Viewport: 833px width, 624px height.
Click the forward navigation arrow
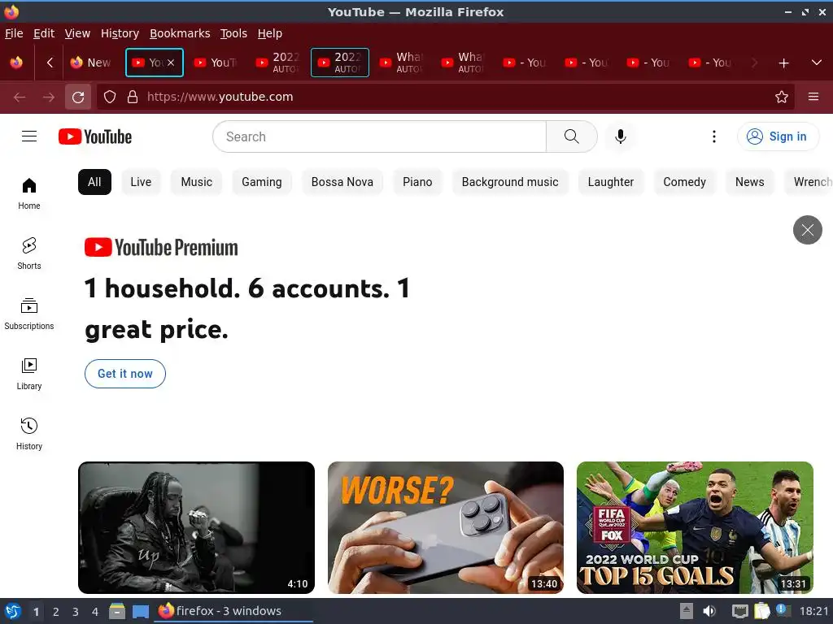[x=49, y=97]
